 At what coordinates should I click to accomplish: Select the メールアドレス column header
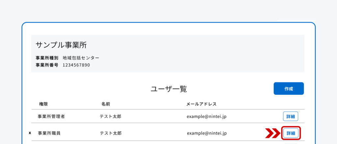(x=201, y=104)
